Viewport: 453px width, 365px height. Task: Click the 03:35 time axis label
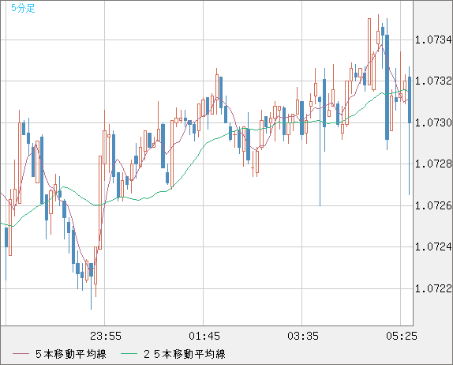(x=303, y=336)
